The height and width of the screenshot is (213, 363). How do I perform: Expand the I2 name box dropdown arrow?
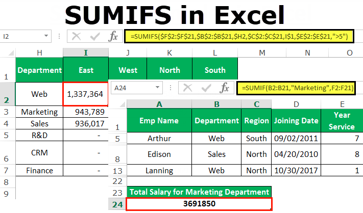click(x=46, y=36)
